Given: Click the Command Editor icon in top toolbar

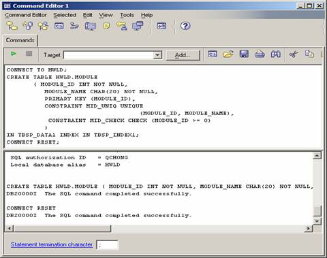Looking at the screenshot, I should click(x=59, y=26).
